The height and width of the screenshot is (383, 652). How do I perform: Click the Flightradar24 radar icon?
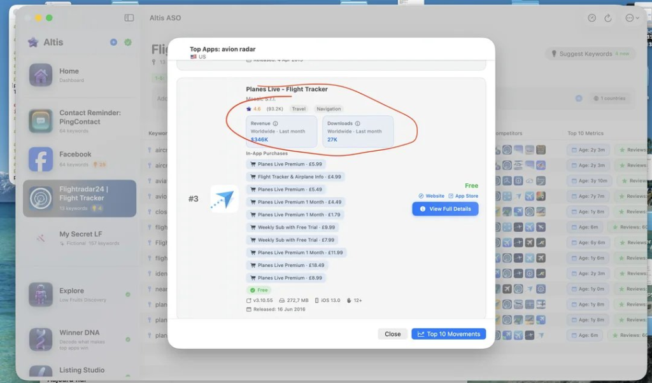click(41, 198)
